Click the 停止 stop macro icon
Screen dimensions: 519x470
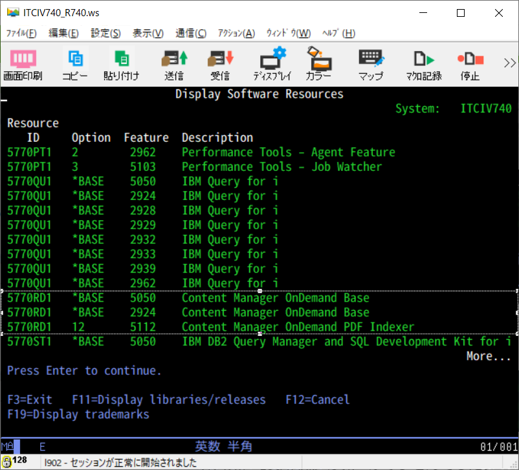pos(470,65)
